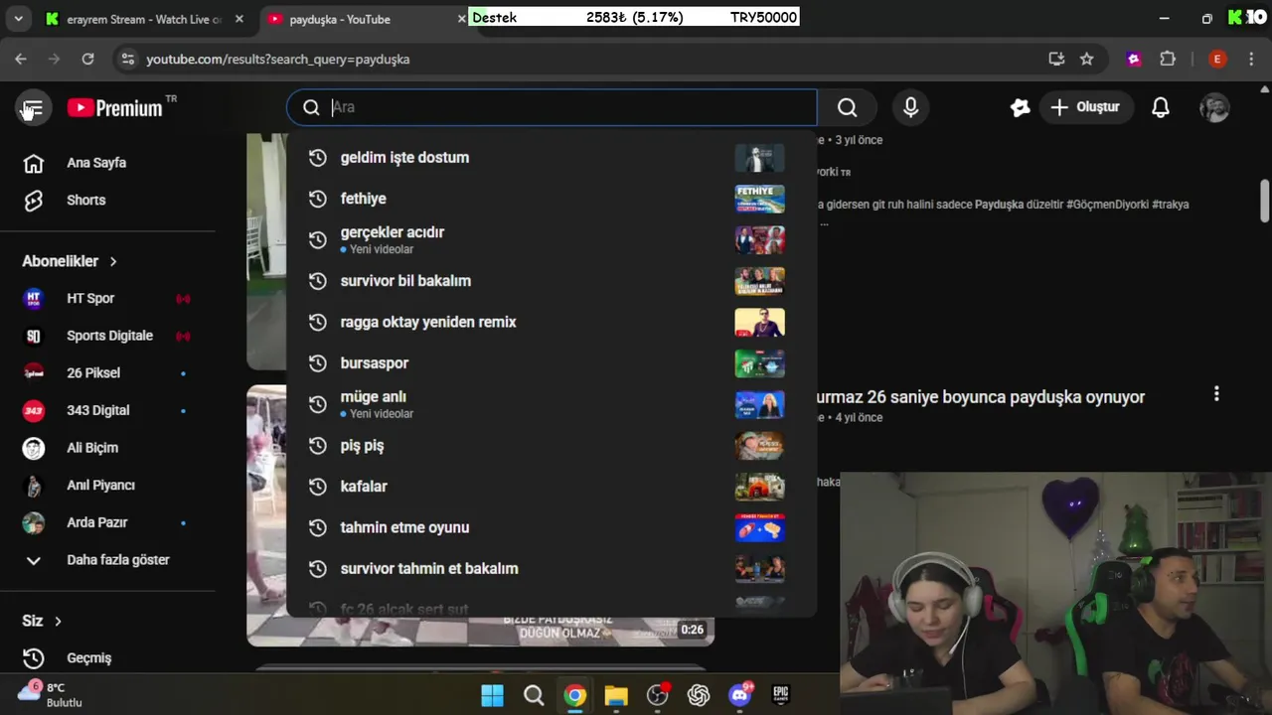Select suggestion 'fethiye'

[552, 199]
